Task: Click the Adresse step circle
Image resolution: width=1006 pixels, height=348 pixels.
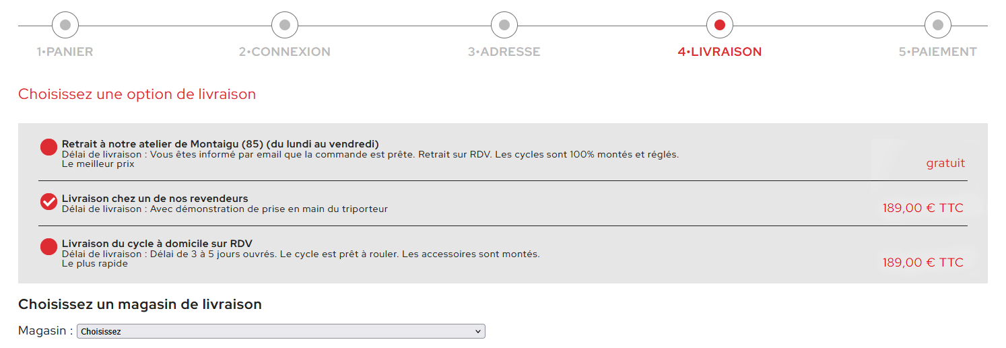Action: [504, 26]
